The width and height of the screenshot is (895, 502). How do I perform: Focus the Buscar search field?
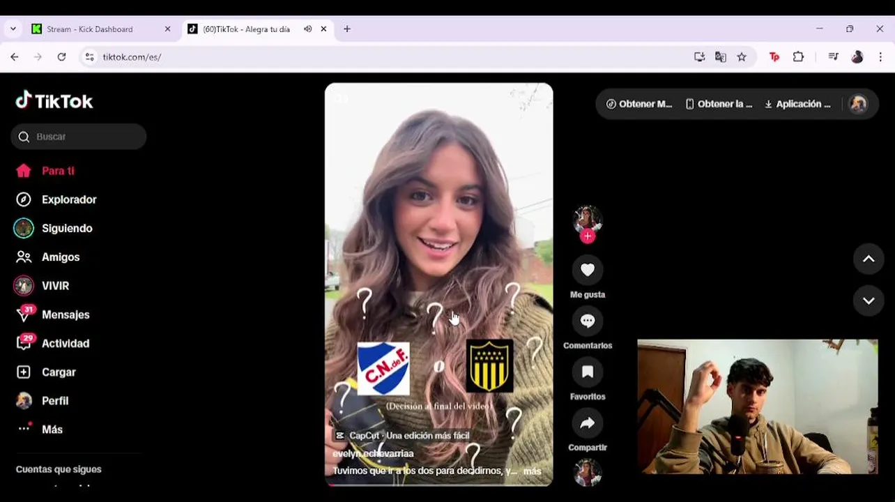tap(79, 137)
